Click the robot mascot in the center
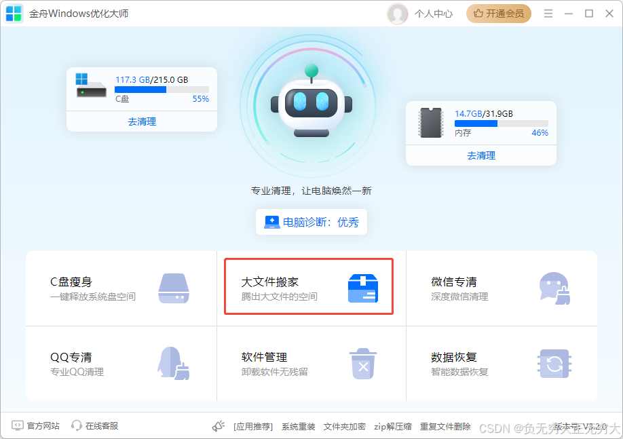 (311, 101)
